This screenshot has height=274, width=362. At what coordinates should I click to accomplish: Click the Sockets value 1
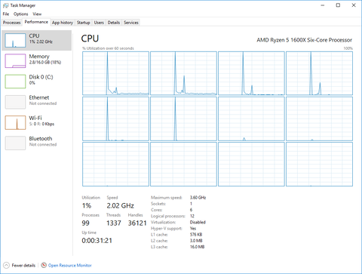click(x=191, y=204)
